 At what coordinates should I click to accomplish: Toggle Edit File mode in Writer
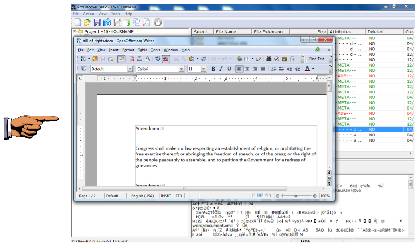click(x=121, y=59)
